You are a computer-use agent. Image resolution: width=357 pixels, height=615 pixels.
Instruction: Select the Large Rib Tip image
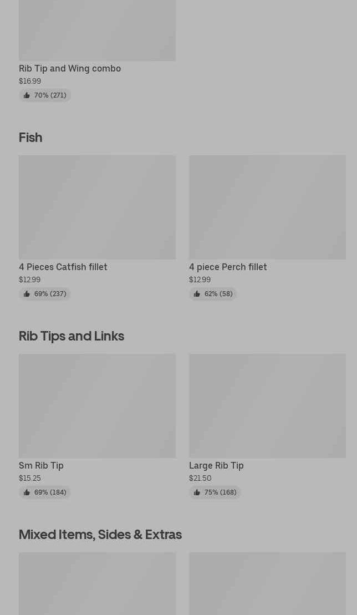click(267, 405)
